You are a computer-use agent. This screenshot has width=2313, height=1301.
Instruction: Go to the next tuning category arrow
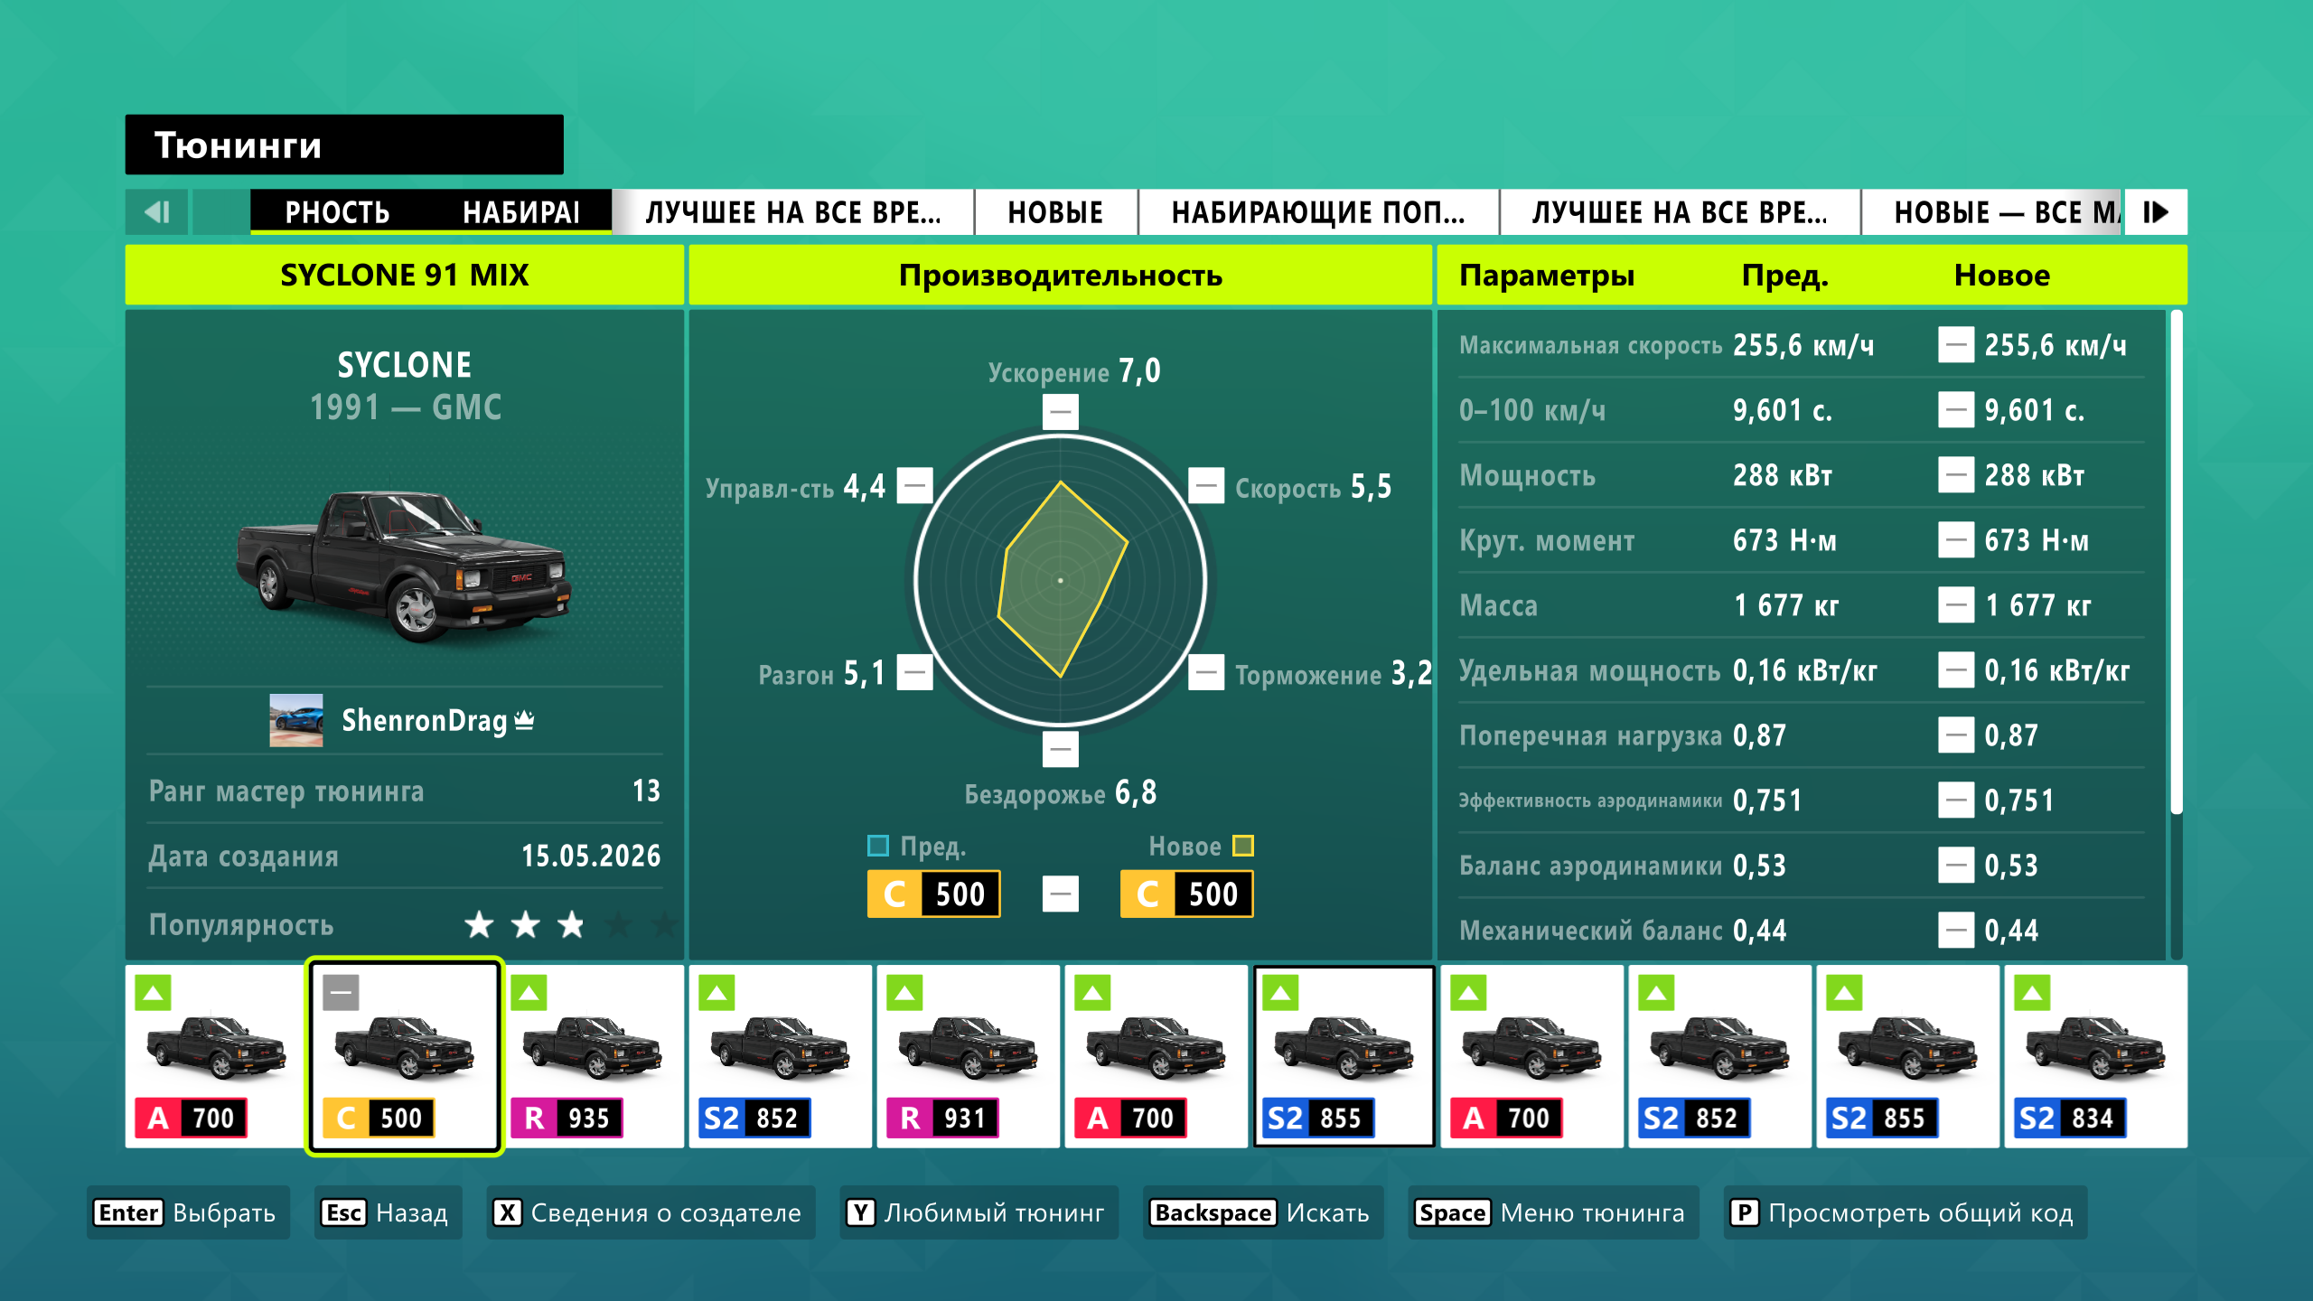(2156, 212)
